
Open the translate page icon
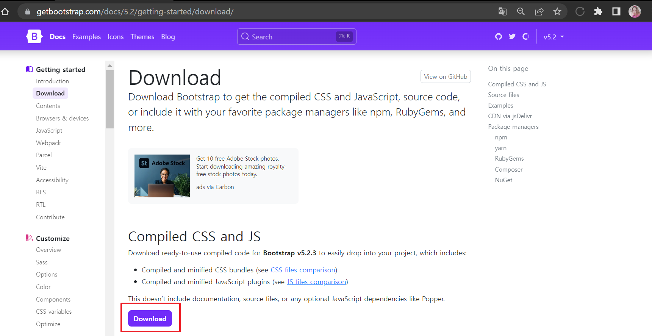pos(503,11)
